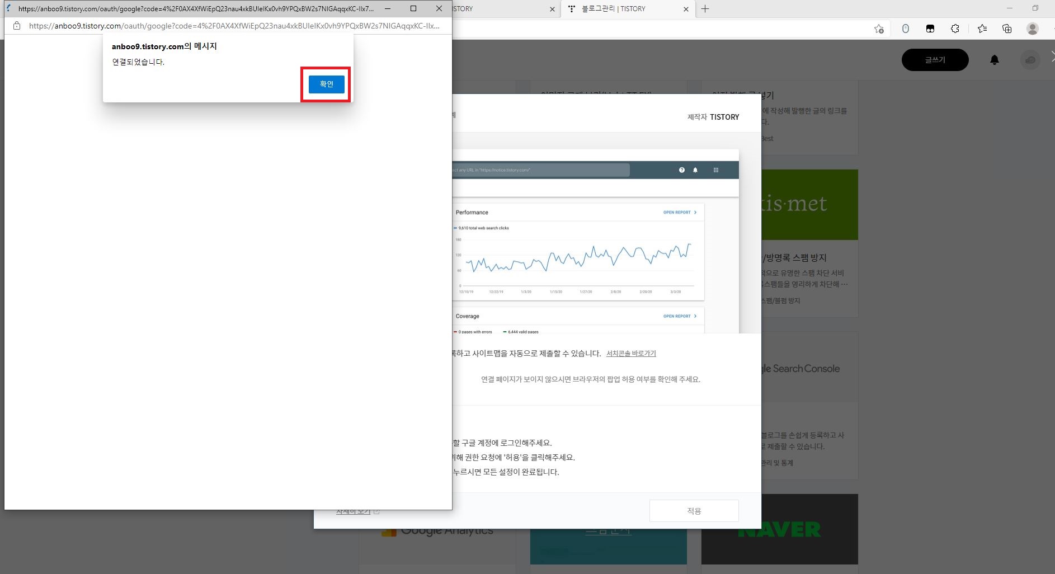
Task: Open the browser extensions puzzle icon
Action: click(955, 29)
